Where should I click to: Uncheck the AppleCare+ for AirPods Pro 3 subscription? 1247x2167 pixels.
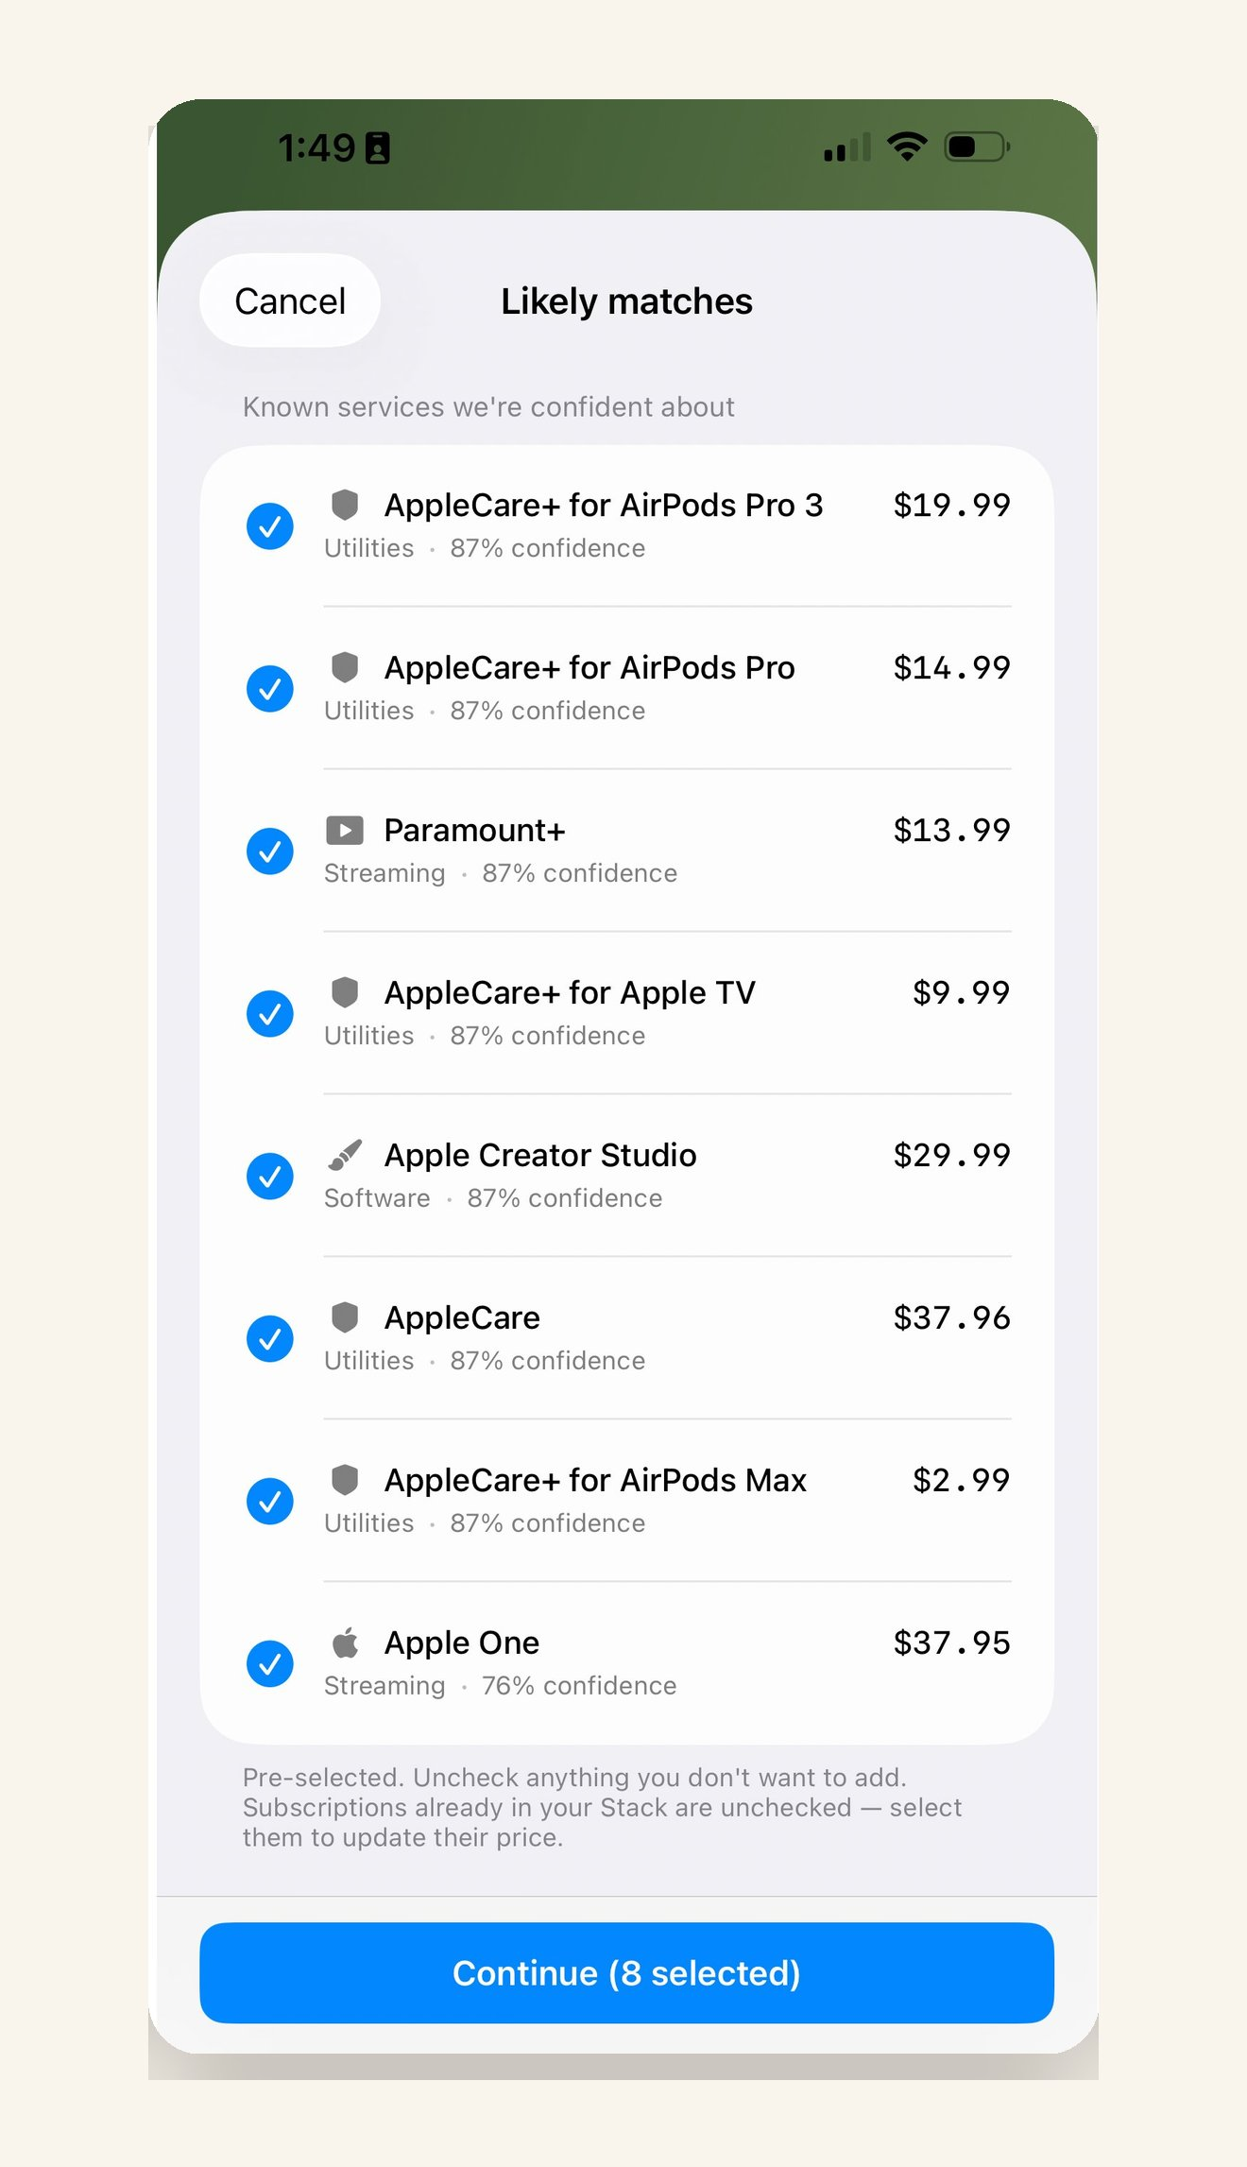click(x=269, y=525)
